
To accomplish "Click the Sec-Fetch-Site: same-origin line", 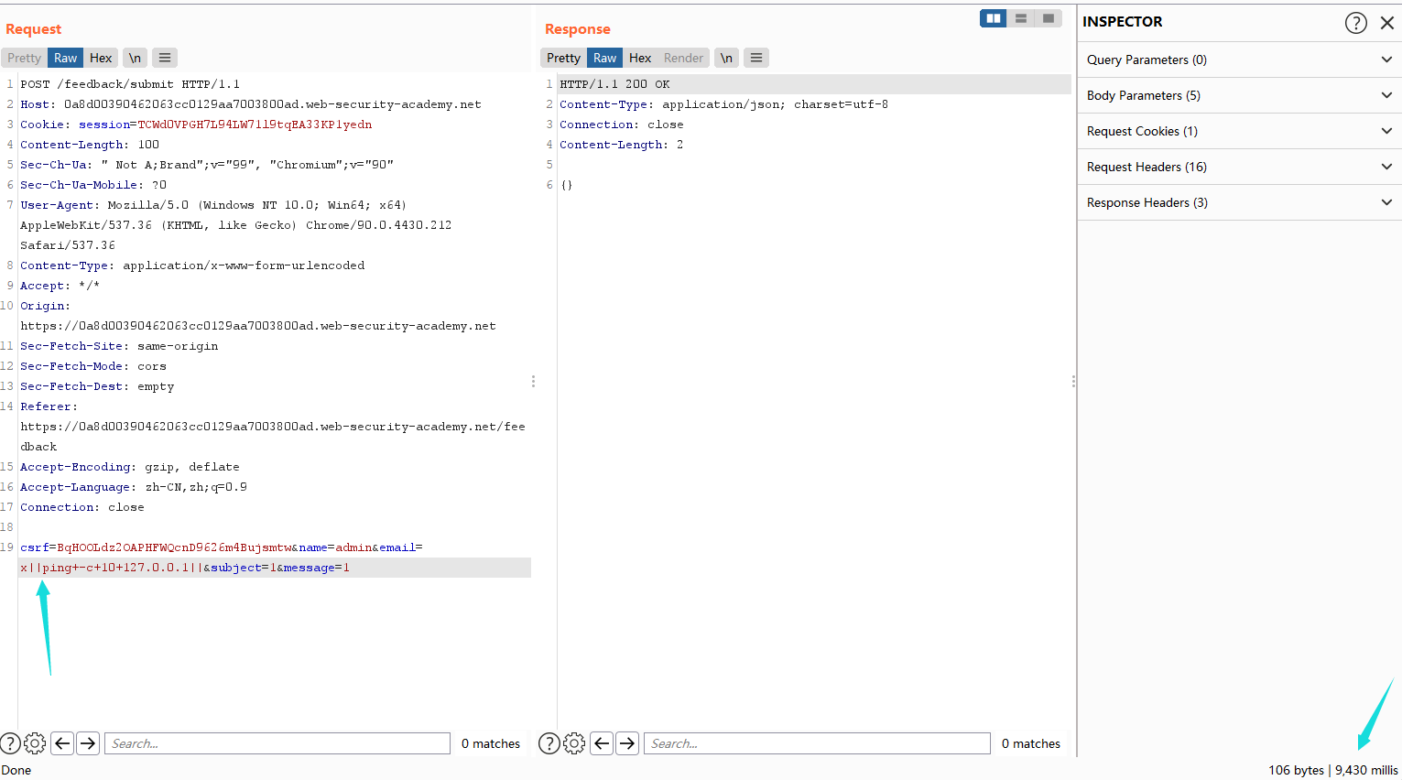I will 119,346.
